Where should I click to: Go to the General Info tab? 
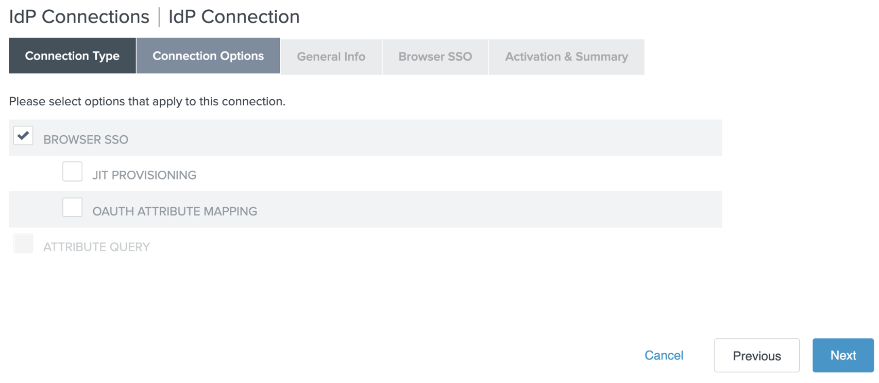[331, 57]
